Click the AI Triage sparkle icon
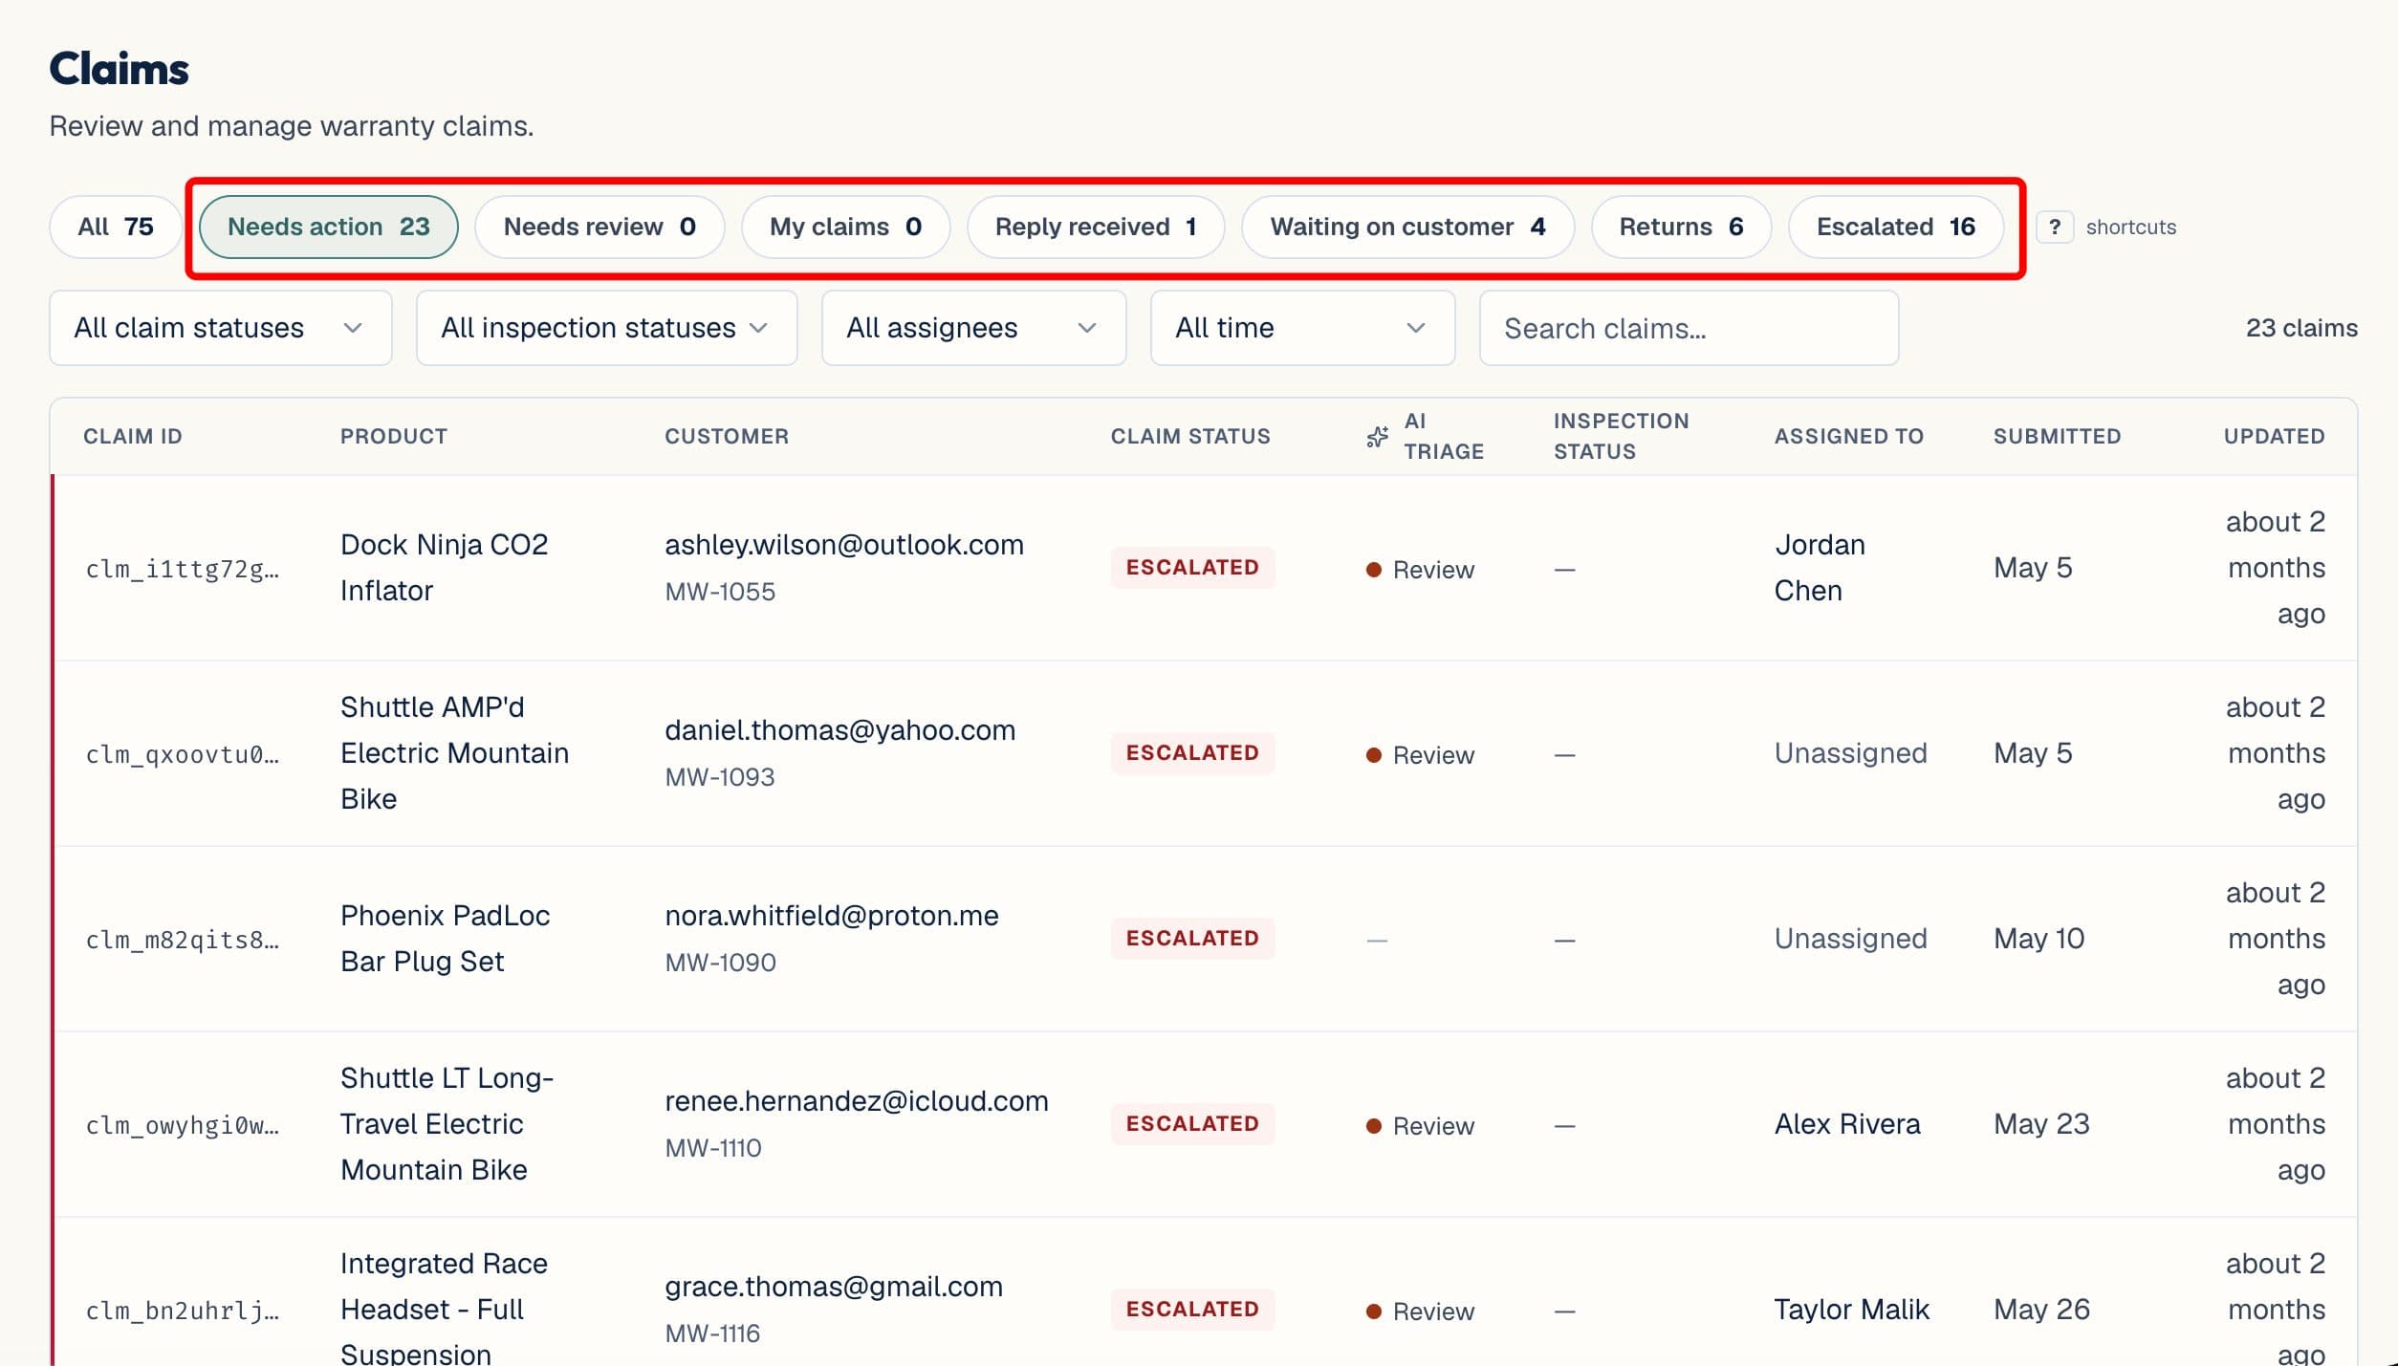2398x1366 pixels. (x=1377, y=437)
